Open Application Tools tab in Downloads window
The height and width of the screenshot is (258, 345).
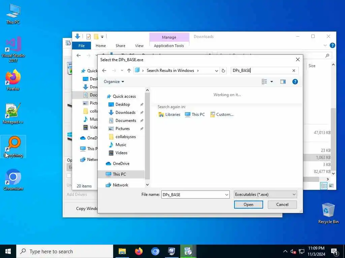[x=169, y=46]
